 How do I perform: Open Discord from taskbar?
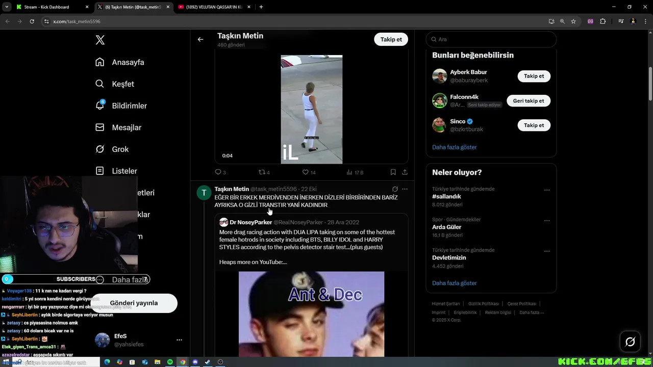(195, 362)
